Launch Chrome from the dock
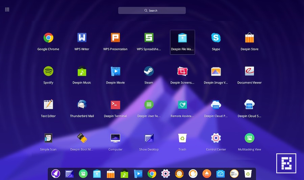Screen dimensions: 304x180 (152, 174)
